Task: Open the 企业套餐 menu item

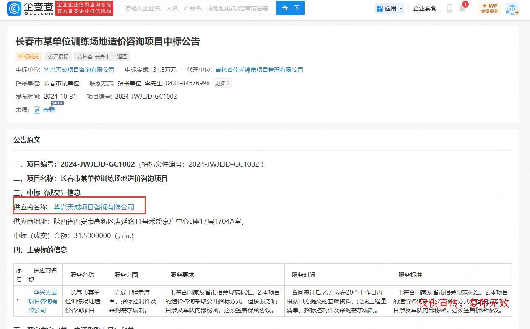Action: coord(424,8)
